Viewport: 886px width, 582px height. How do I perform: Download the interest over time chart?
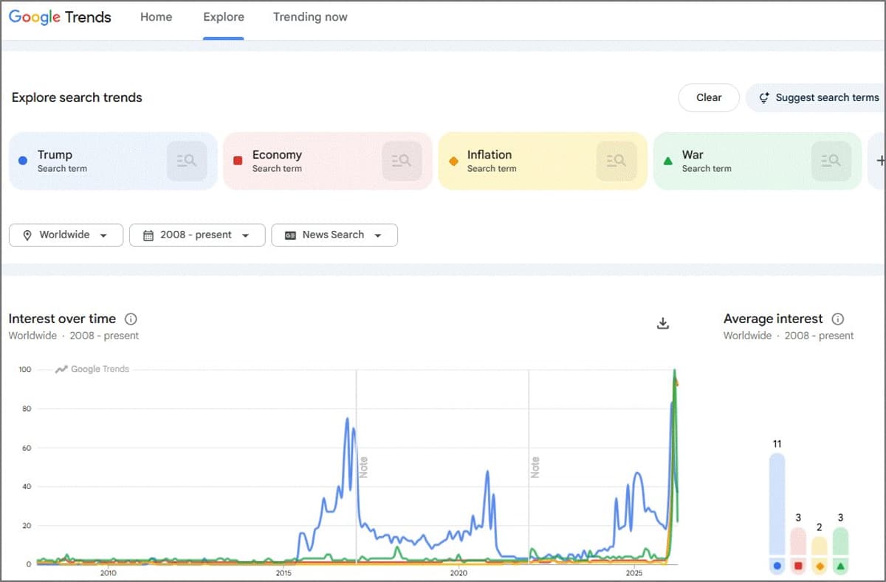[663, 323]
